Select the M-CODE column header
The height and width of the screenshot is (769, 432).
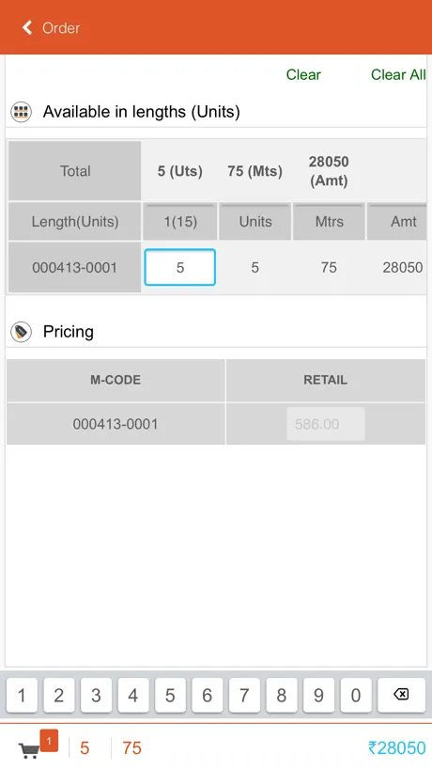click(x=116, y=380)
